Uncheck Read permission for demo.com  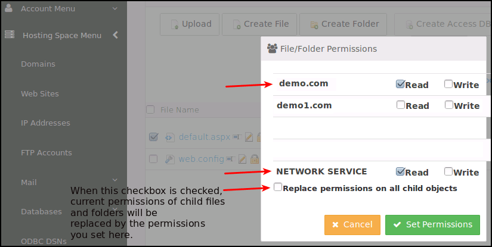400,84
